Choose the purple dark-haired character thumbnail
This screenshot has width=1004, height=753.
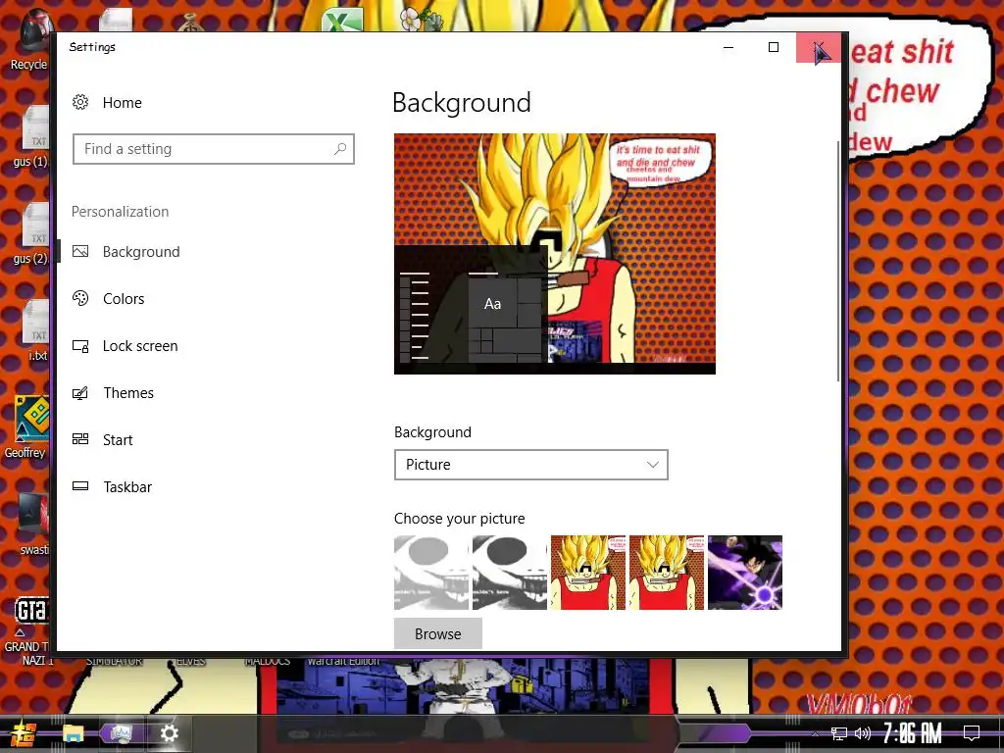745,573
